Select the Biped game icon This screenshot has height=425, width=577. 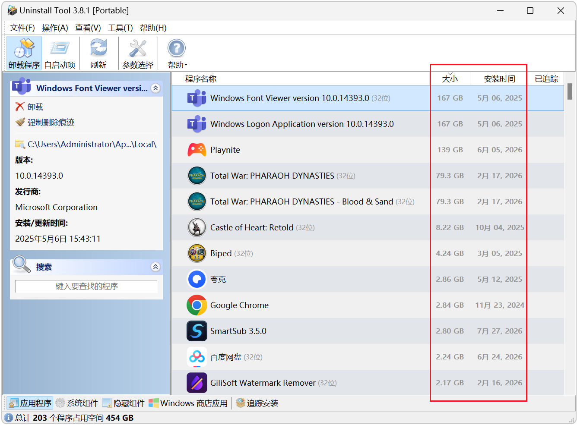(x=197, y=253)
